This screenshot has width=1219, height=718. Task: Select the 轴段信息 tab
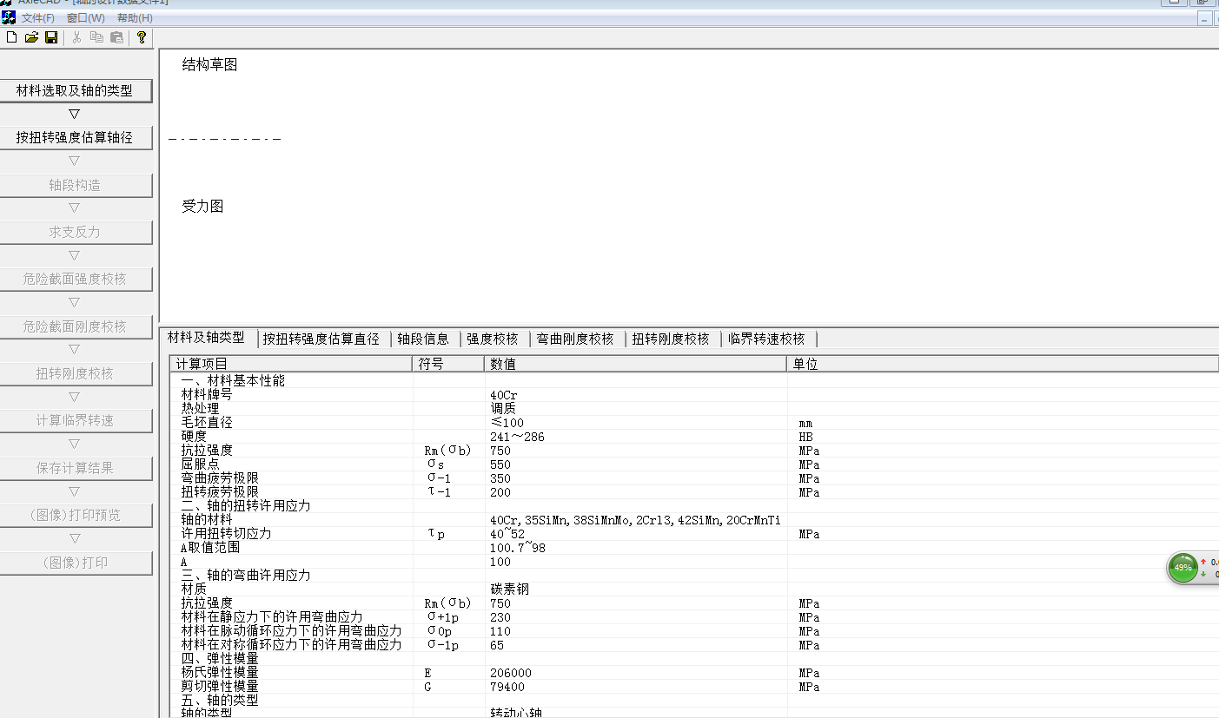pyautogui.click(x=423, y=339)
